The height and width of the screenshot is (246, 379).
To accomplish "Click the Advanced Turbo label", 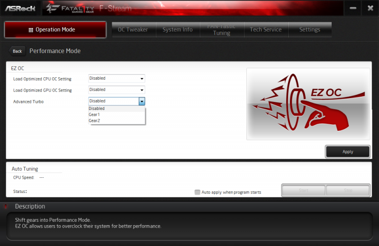I will tap(28, 101).
